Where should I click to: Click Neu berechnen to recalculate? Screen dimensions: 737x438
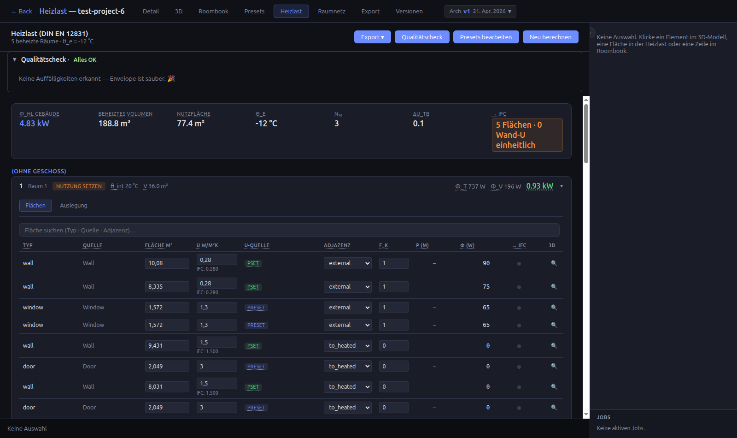coord(550,37)
